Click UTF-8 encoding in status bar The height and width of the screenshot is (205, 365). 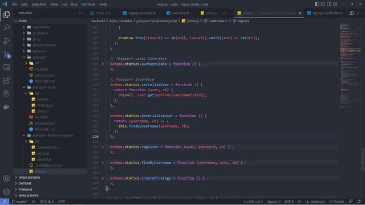289,202
